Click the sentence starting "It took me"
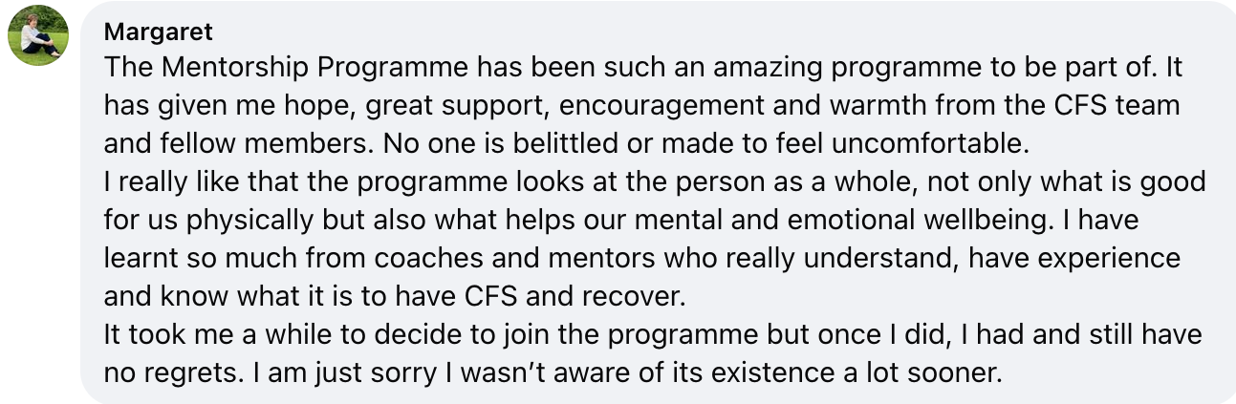 point(652,351)
